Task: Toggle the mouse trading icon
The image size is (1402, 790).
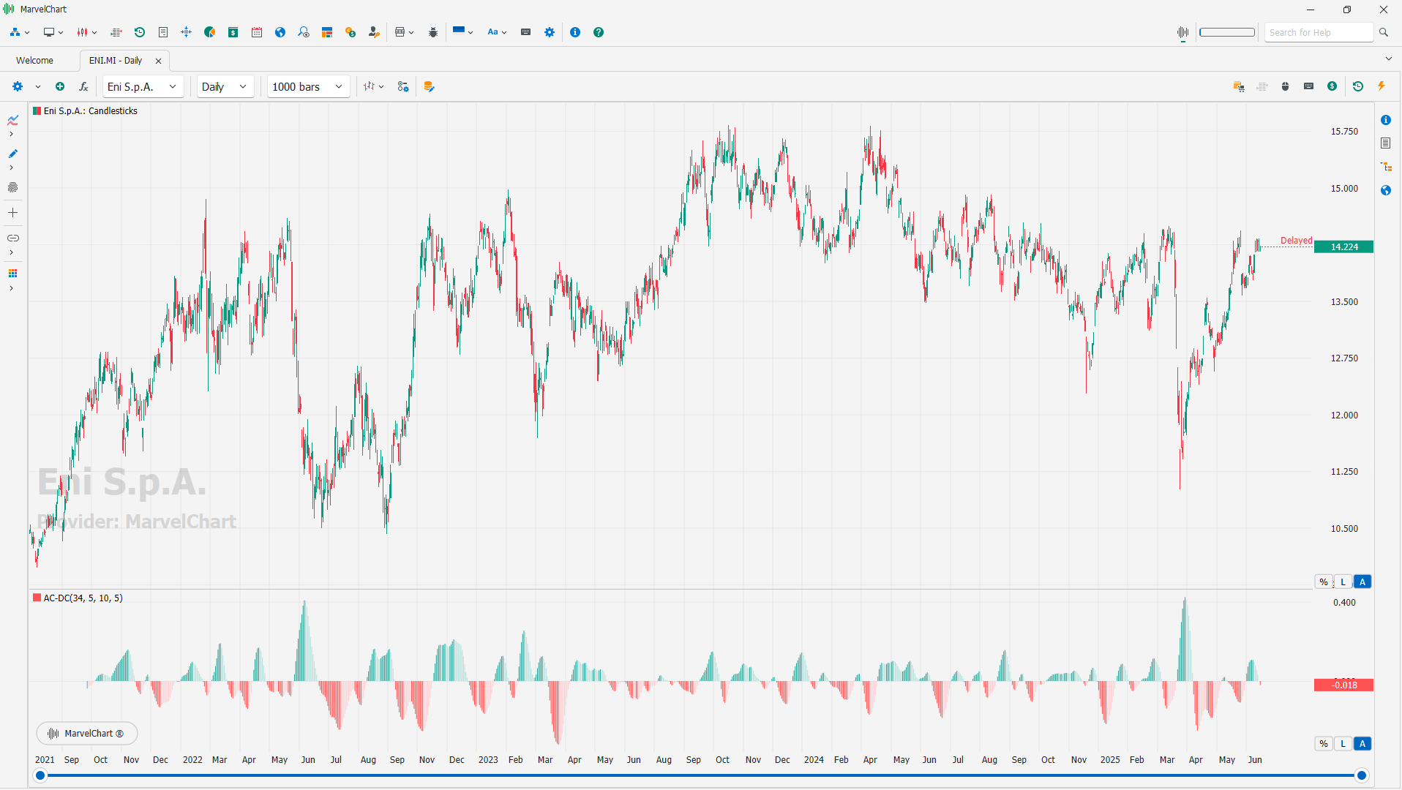Action: coord(1286,86)
